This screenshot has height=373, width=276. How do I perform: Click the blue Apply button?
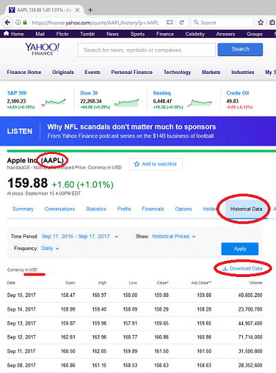(x=240, y=249)
